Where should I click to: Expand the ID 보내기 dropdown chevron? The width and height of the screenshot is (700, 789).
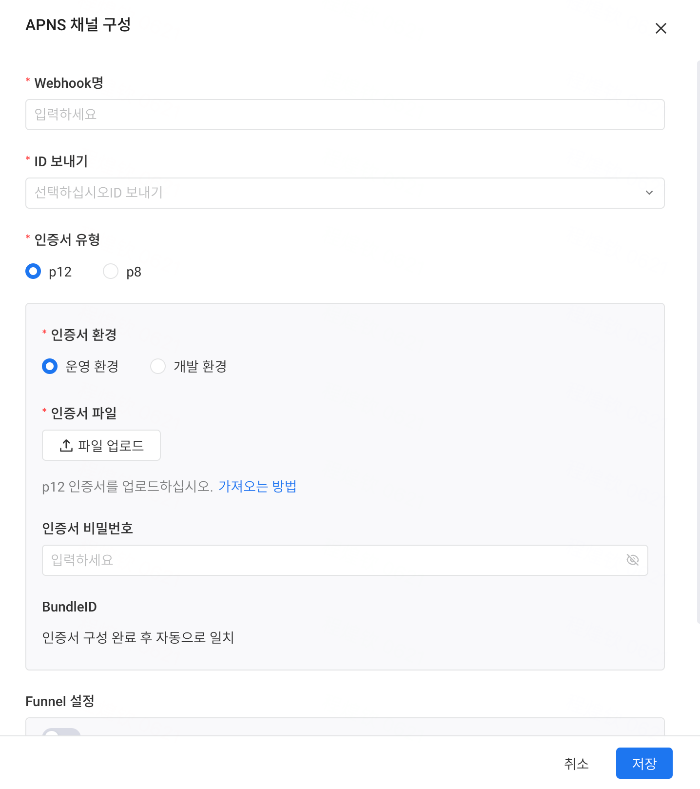click(x=649, y=193)
